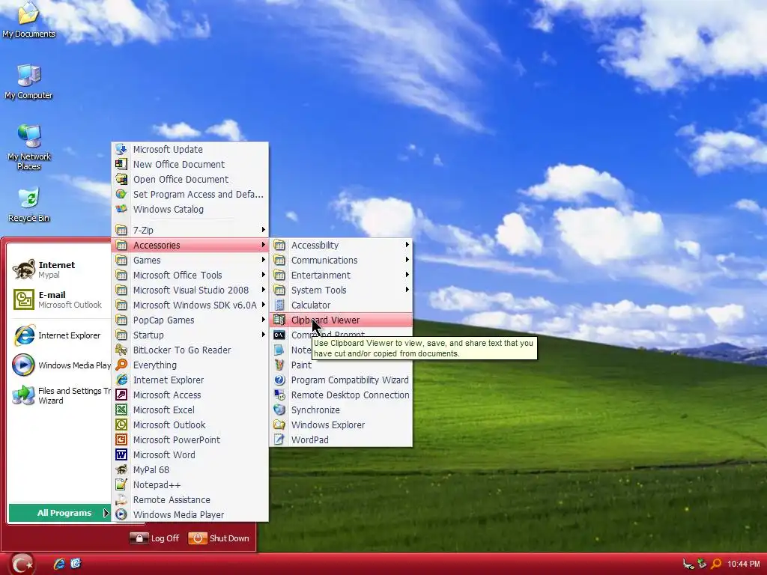This screenshot has height=575, width=767.
Task: Click the Everything tray icon
Action: 717,564
